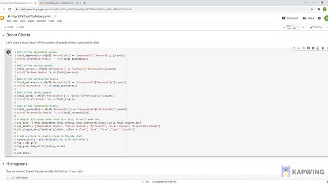Open the File menu
328x184 pixels.
tap(9, 21)
